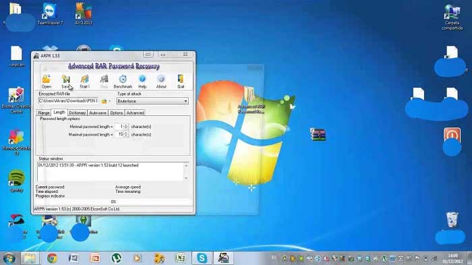The height and width of the screenshot is (265, 472).
Task: Open Microsoft Word from the taskbar
Action: 73,258
